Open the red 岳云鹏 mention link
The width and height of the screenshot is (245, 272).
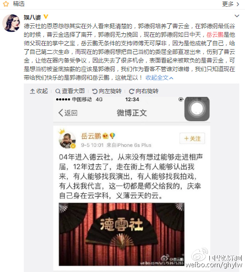215,35
